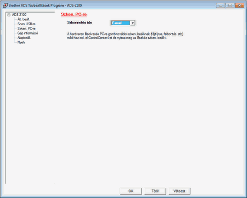Viewport: 247px width, 198px height.
Task: Click the Brother application icon in title bar
Action: pyautogui.click(x=5, y=5)
